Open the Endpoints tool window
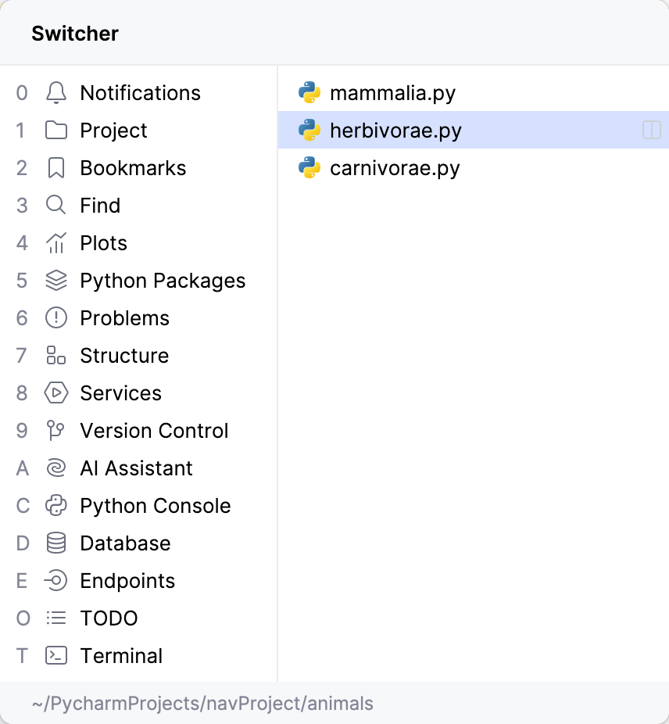Image resolution: width=669 pixels, height=724 pixels. 127,581
